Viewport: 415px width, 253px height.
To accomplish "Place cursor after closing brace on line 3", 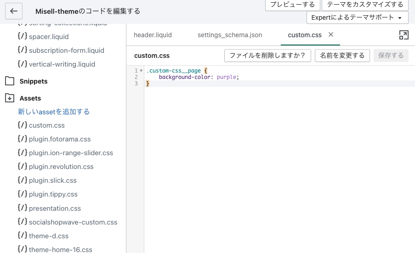I will 150,84.
